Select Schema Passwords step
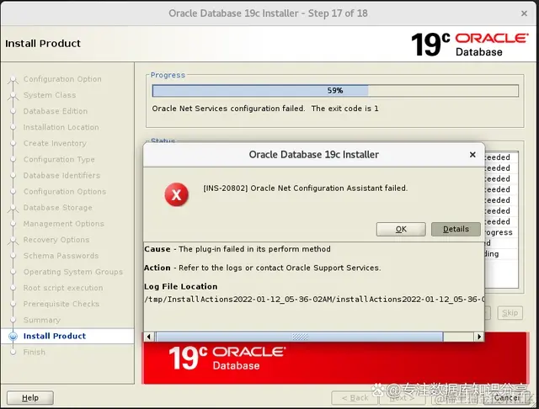 61,256
